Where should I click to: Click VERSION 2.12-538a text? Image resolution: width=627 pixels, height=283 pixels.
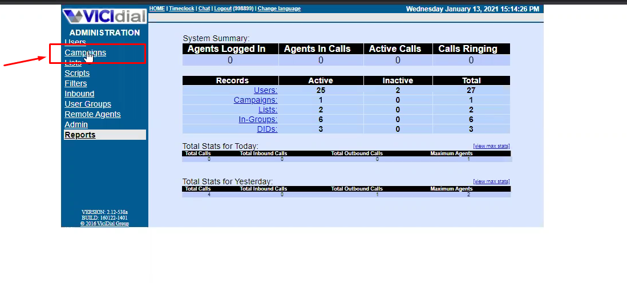tap(104, 212)
